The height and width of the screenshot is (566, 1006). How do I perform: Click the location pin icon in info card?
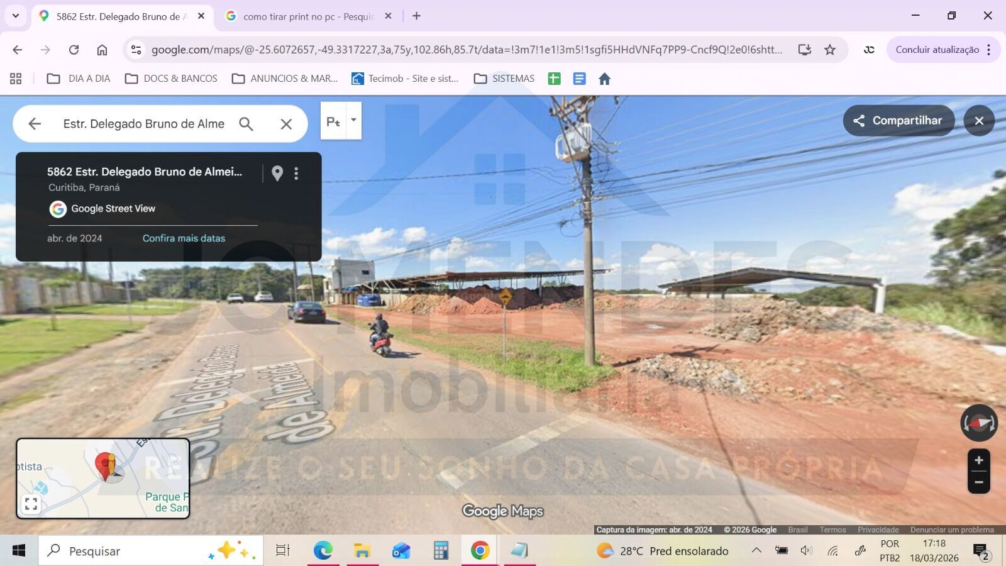click(x=277, y=173)
